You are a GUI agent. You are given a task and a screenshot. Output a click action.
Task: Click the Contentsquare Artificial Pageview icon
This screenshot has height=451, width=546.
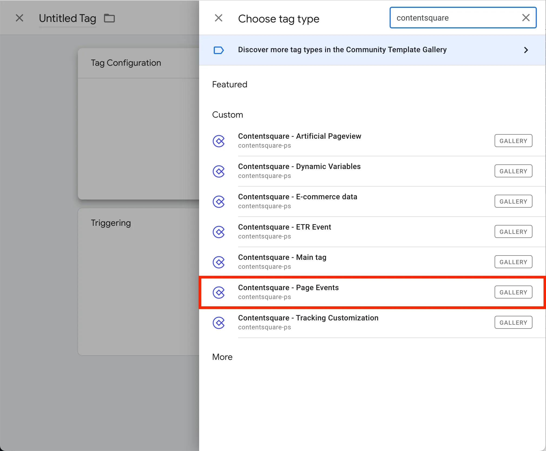click(x=219, y=141)
